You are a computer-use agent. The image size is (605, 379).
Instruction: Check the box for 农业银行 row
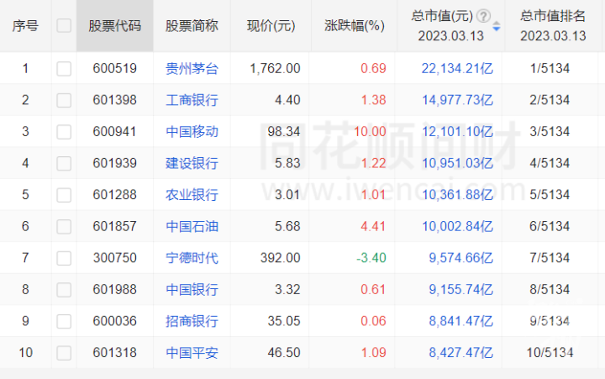(64, 195)
